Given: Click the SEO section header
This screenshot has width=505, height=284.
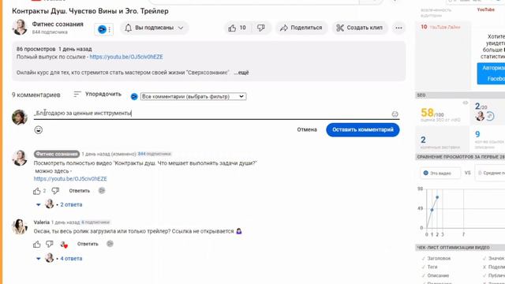Looking at the screenshot, I should [460, 95].
